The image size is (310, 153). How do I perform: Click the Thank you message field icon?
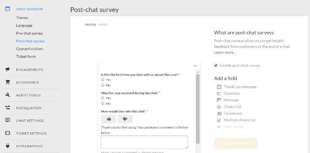(x=219, y=87)
